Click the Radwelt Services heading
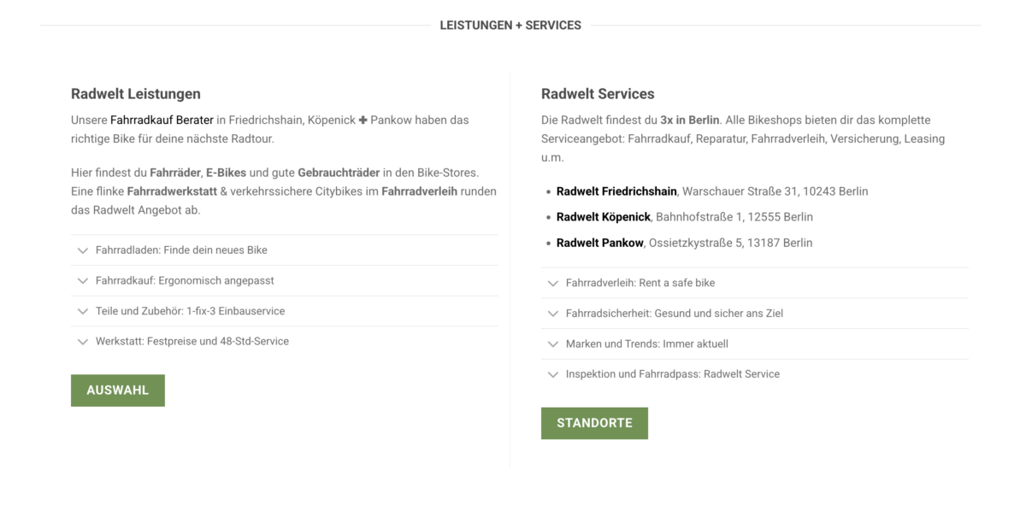Viewport: 1026px width, 505px height. [598, 94]
